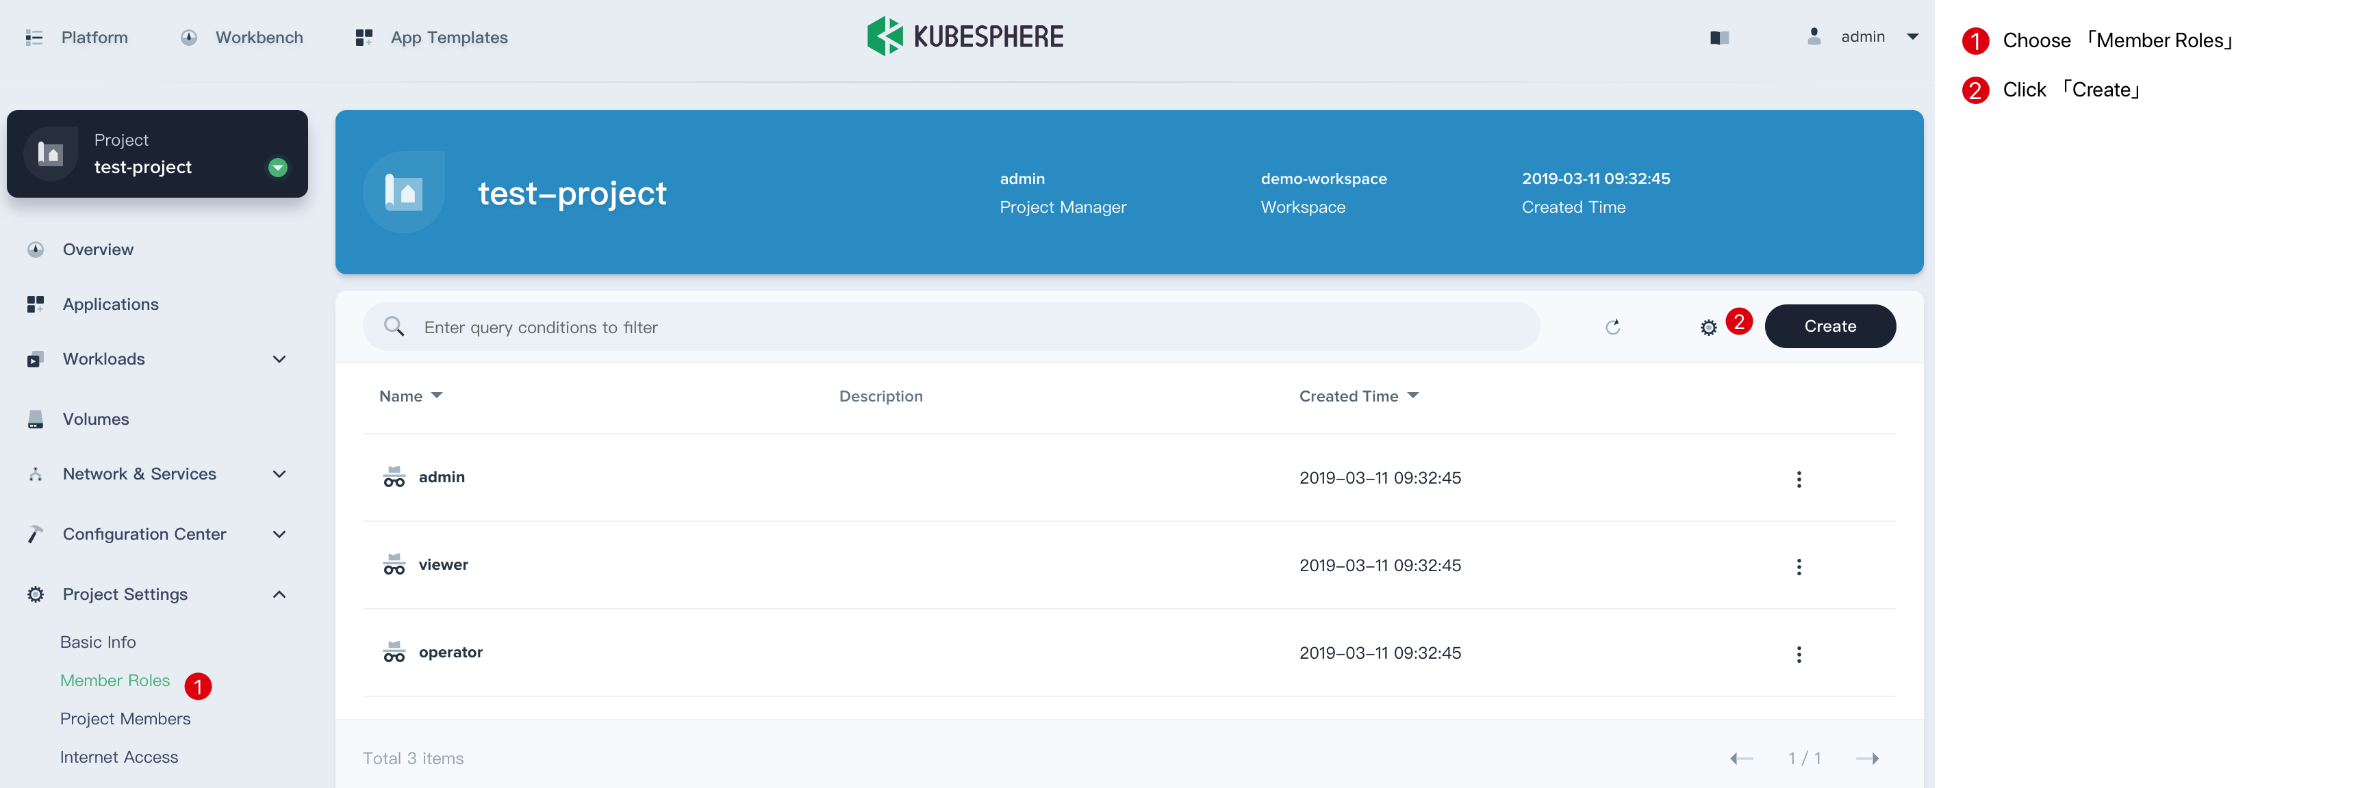Focus the query conditions filter field

(952, 327)
